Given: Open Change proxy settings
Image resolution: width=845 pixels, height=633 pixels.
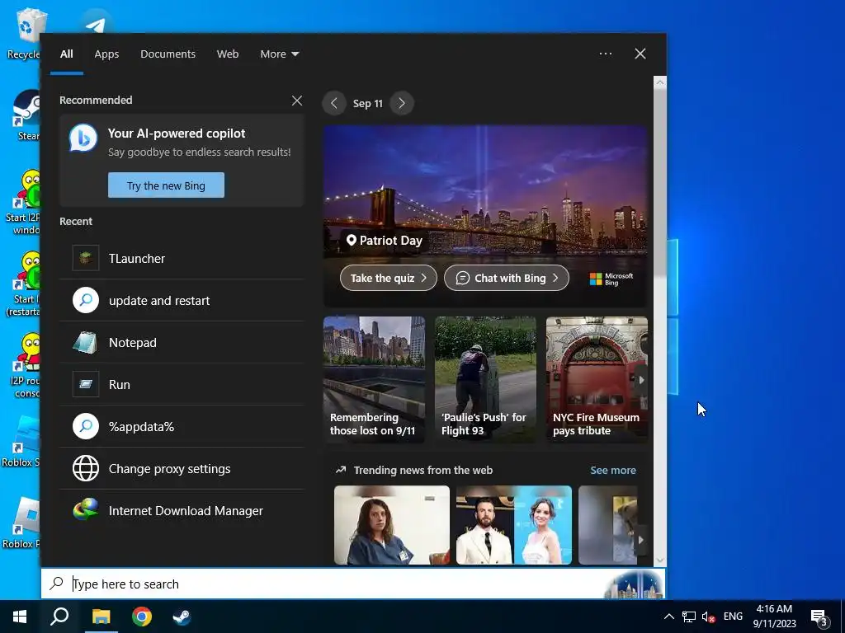Looking at the screenshot, I should click(x=182, y=468).
